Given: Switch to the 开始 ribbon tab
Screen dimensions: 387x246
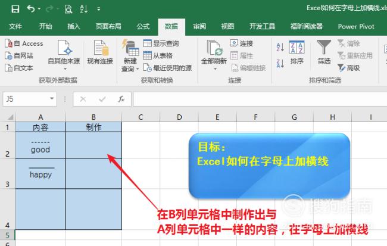Looking at the screenshot, I should tap(45, 26).
